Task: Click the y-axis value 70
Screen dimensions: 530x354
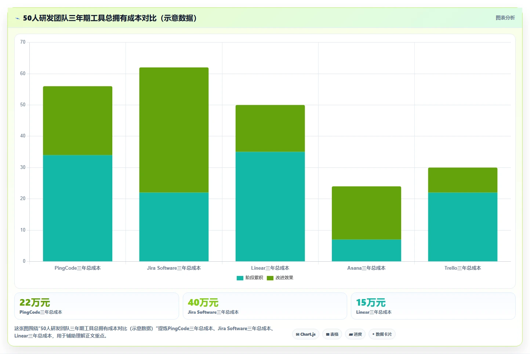Action: coord(23,42)
